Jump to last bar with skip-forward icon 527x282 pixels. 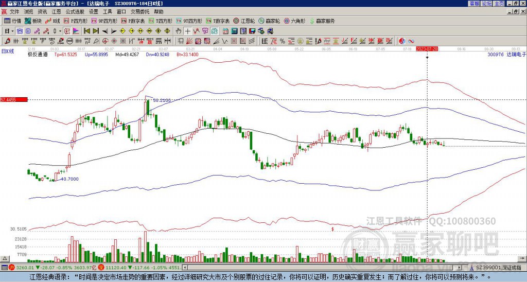(96, 31)
